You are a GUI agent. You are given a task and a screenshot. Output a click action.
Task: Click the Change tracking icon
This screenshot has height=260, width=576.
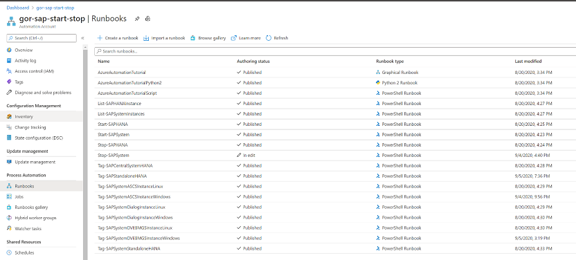[9, 127]
